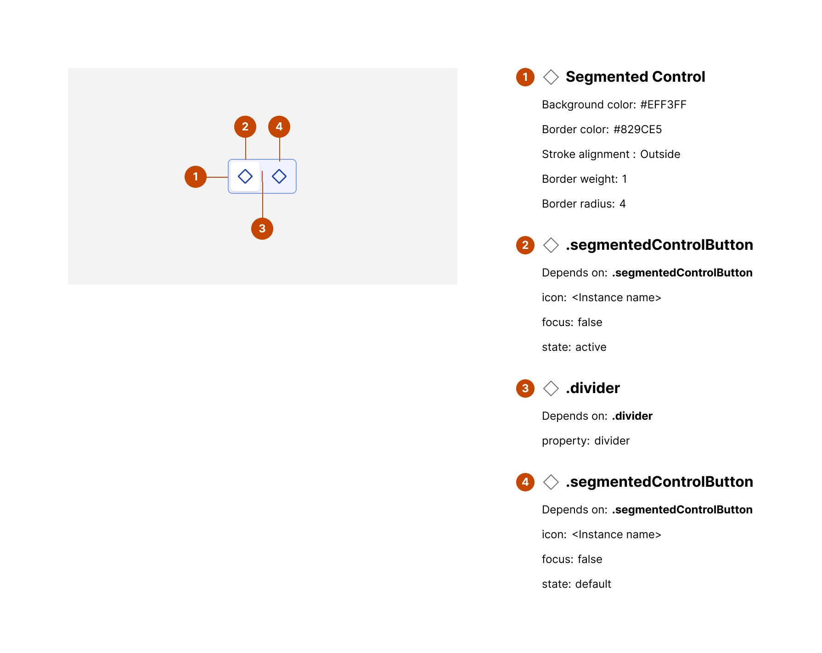Screen dimensions: 822x653
Task: Click the Border color #829CE5 value
Action: (x=637, y=129)
